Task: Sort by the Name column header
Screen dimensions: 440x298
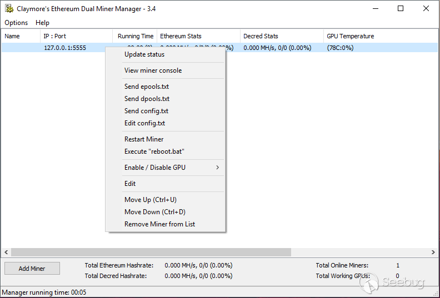Action: (x=21, y=36)
